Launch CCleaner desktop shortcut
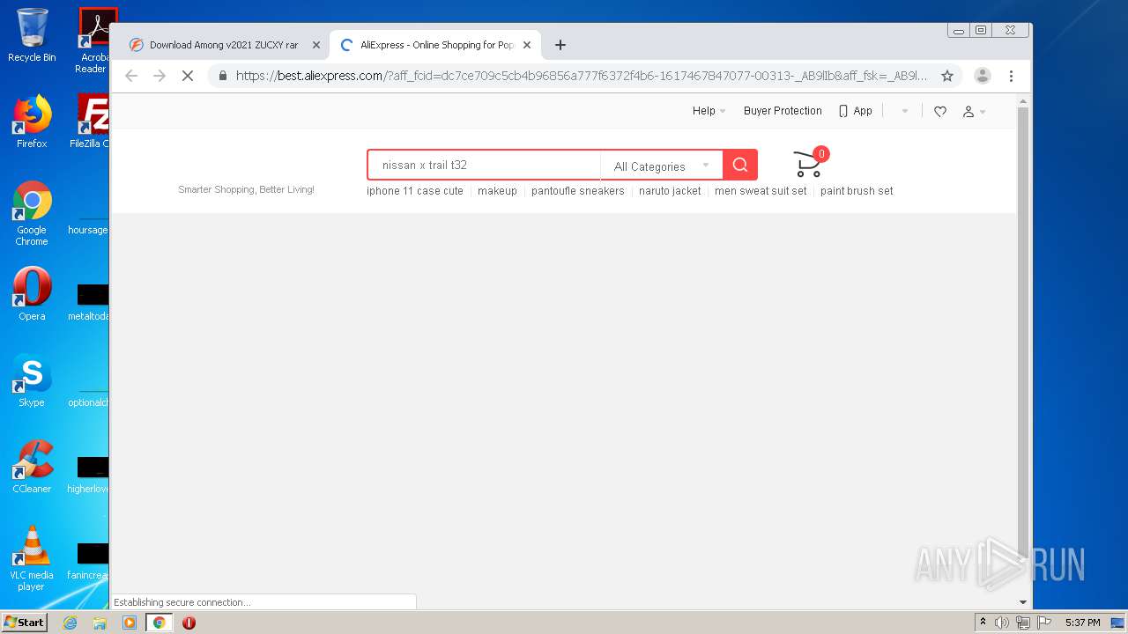The width and height of the screenshot is (1128, 634). (x=32, y=467)
